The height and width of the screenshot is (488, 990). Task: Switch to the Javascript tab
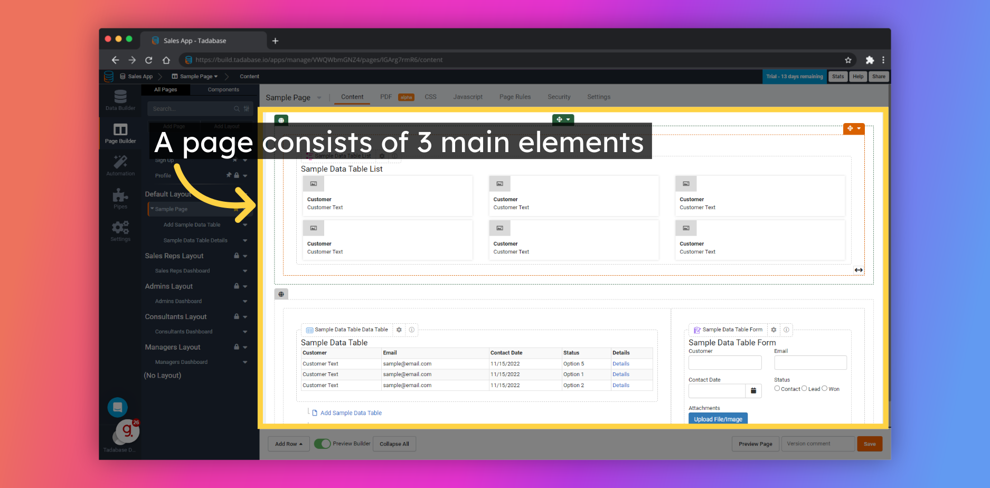[x=468, y=97]
